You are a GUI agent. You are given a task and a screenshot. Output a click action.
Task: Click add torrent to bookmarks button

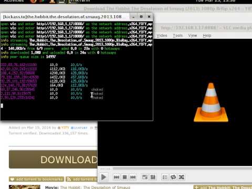click(x=37, y=179)
